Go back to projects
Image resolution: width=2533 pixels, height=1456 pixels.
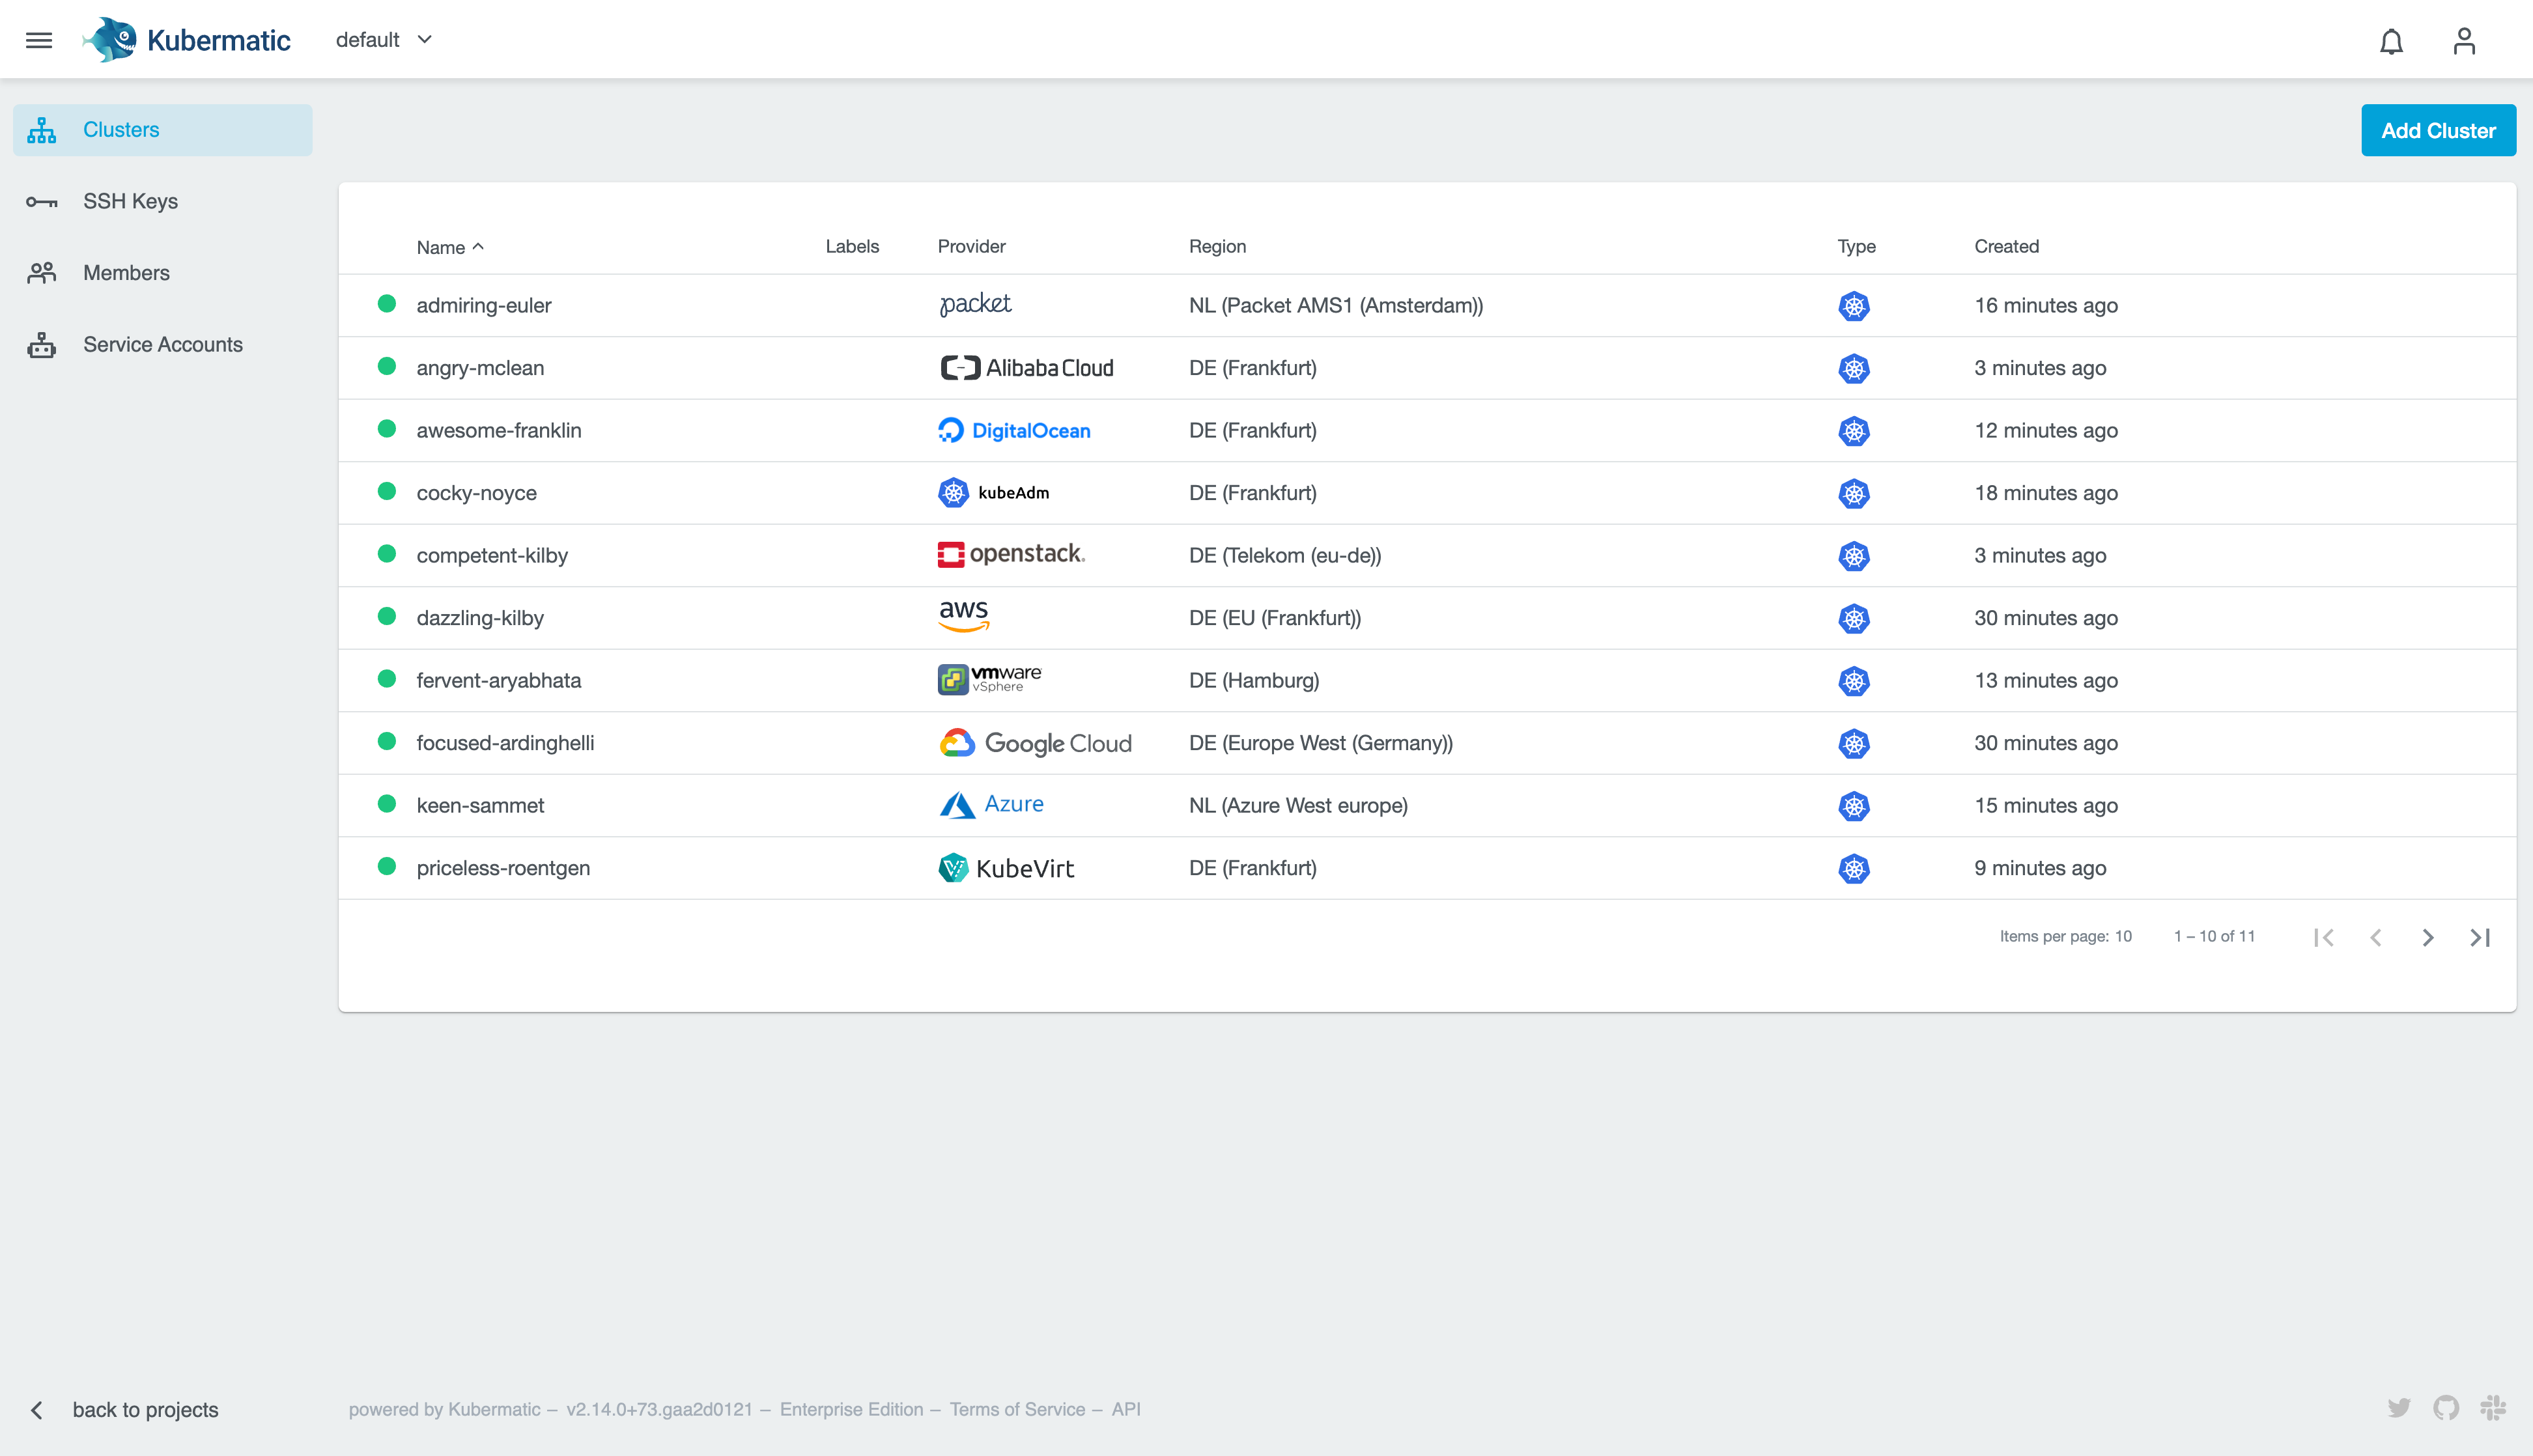coord(124,1410)
